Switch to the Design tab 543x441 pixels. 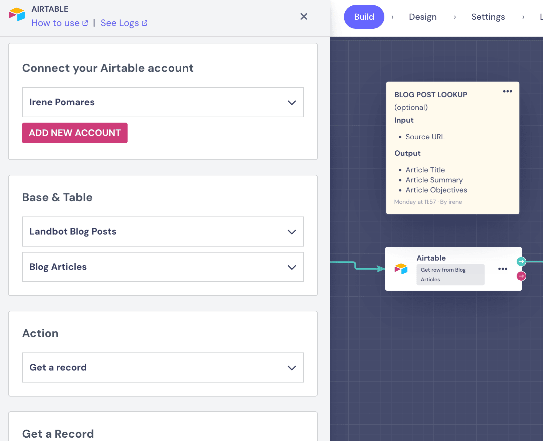(423, 17)
